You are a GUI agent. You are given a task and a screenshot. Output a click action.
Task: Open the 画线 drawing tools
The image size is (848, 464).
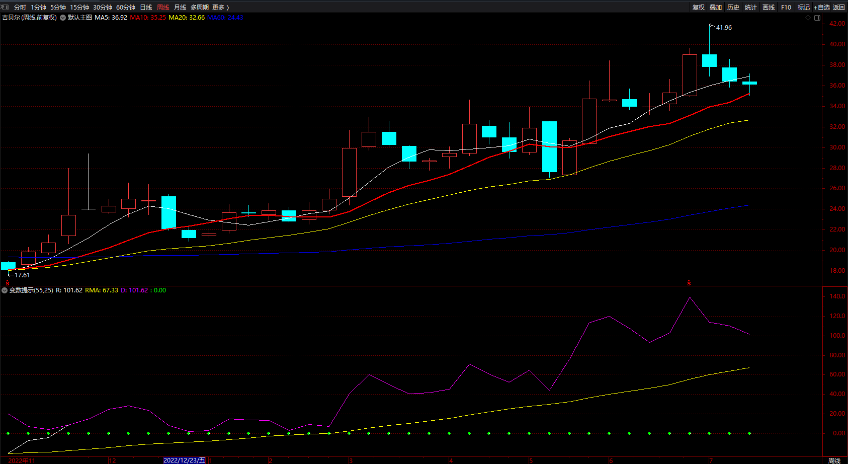[x=768, y=7]
